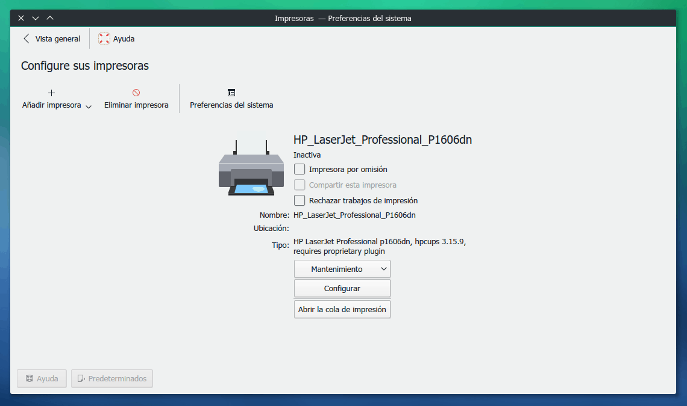Open Abrir la cola de impresión

342,309
